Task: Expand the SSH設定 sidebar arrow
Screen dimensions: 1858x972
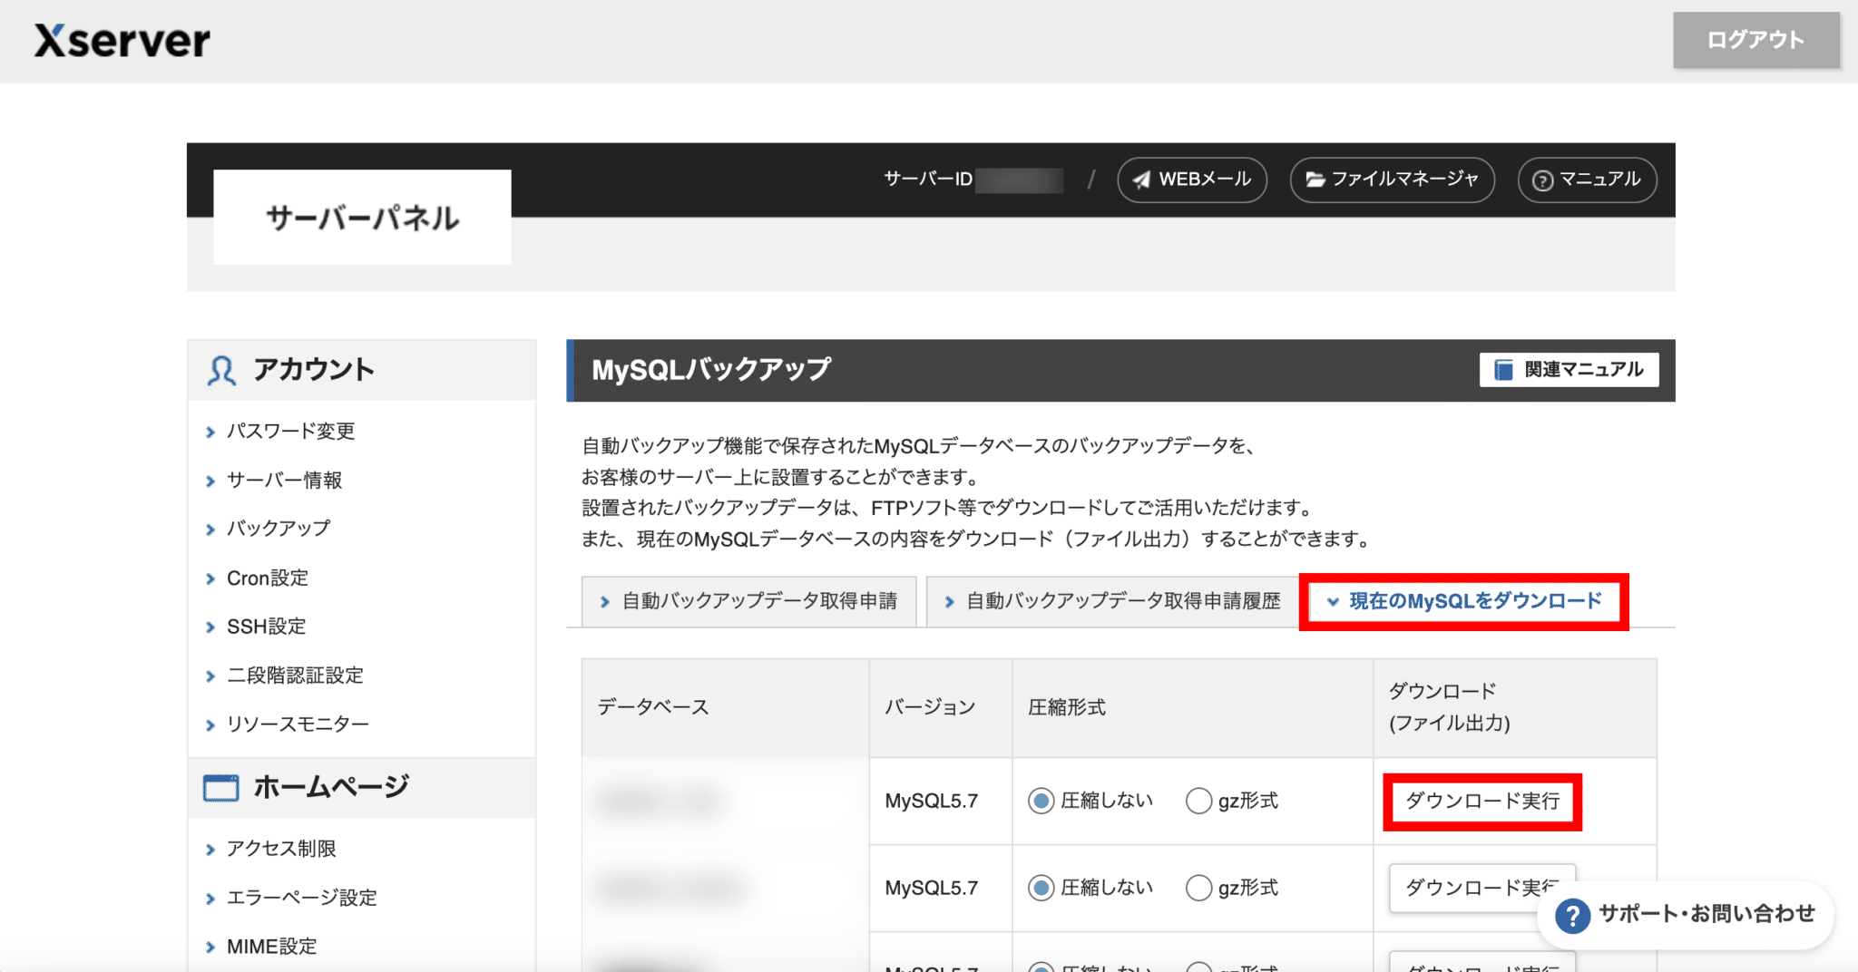Action: pos(210,626)
